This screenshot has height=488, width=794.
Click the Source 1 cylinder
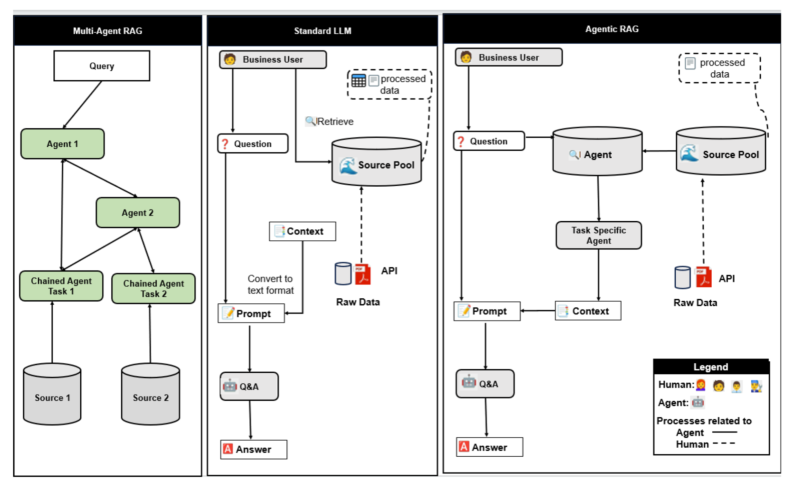point(52,394)
